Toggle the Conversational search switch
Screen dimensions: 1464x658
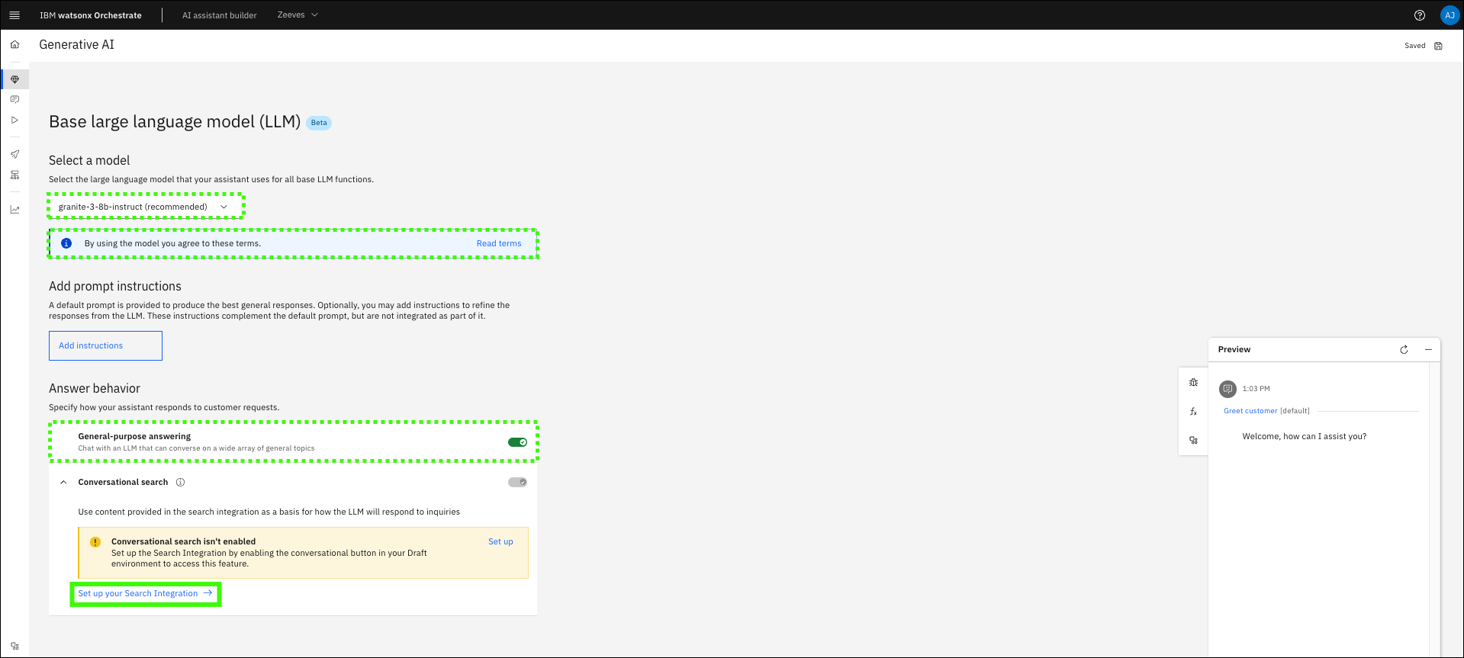517,482
